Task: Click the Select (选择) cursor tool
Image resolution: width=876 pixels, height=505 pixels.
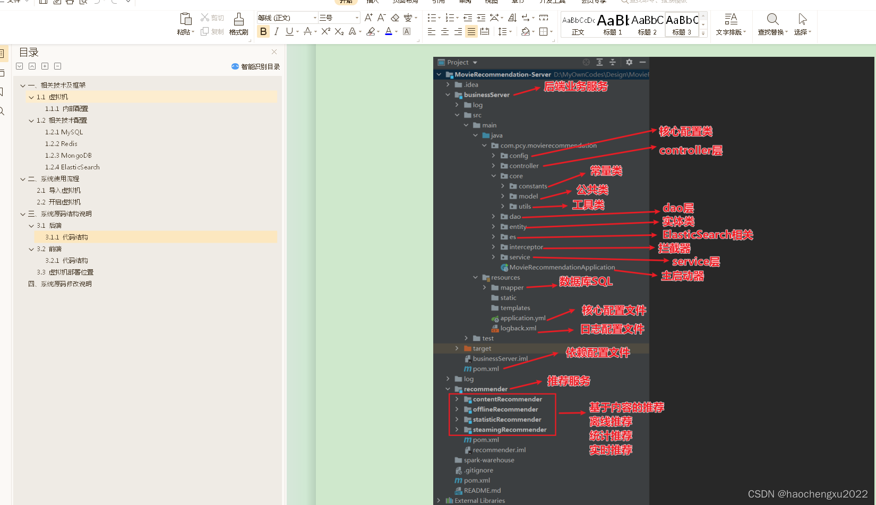Action: (802, 24)
